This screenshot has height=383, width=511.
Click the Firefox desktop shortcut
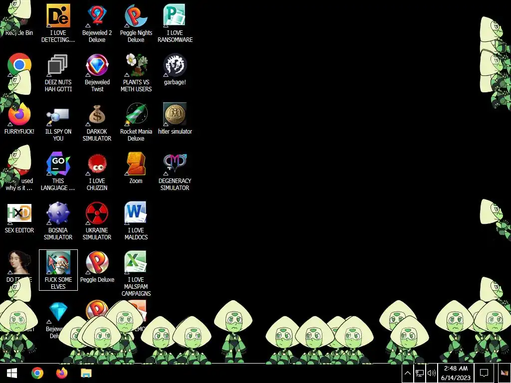pos(19,114)
